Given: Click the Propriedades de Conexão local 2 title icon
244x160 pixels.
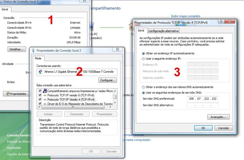Looking at the screenshot, I should pos(33,51).
